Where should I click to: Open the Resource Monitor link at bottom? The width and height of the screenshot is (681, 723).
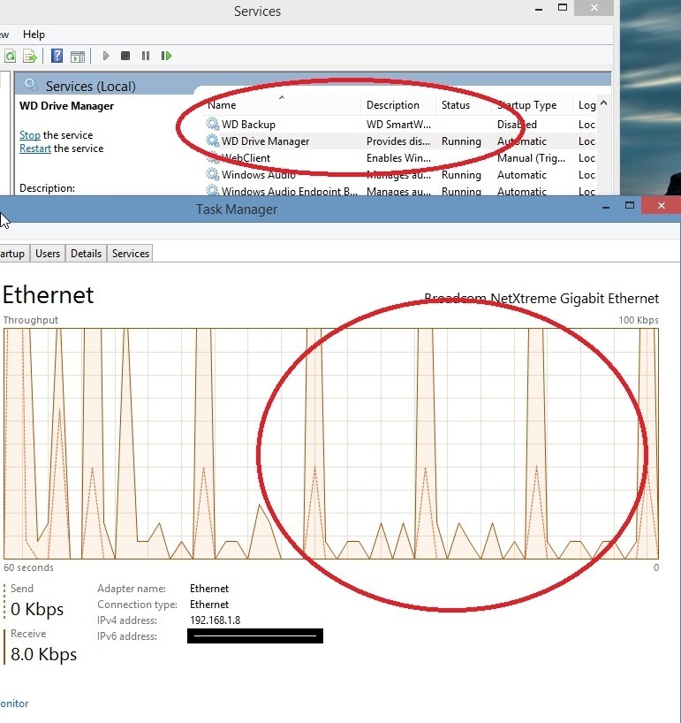click(x=14, y=704)
